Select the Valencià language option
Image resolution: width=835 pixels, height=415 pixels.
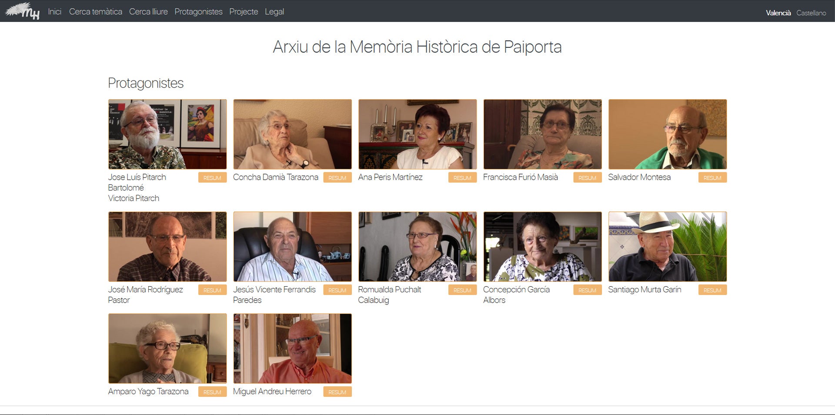(779, 13)
